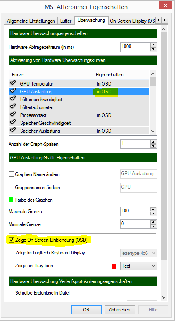
Task: Click the GPU group name field
Action: point(138,188)
